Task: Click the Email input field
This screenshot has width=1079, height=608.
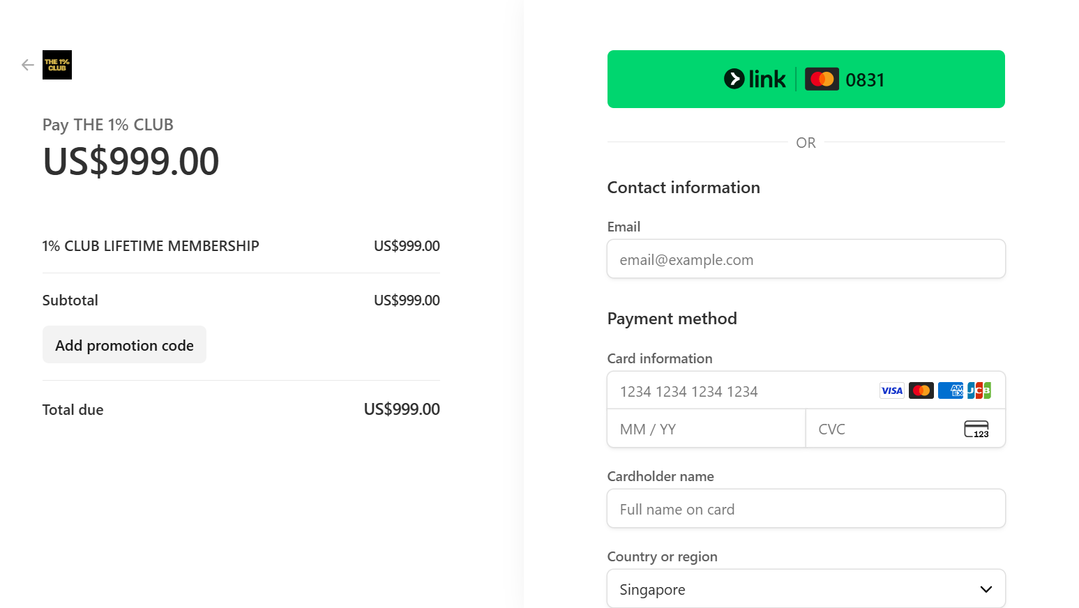Action: click(x=806, y=259)
